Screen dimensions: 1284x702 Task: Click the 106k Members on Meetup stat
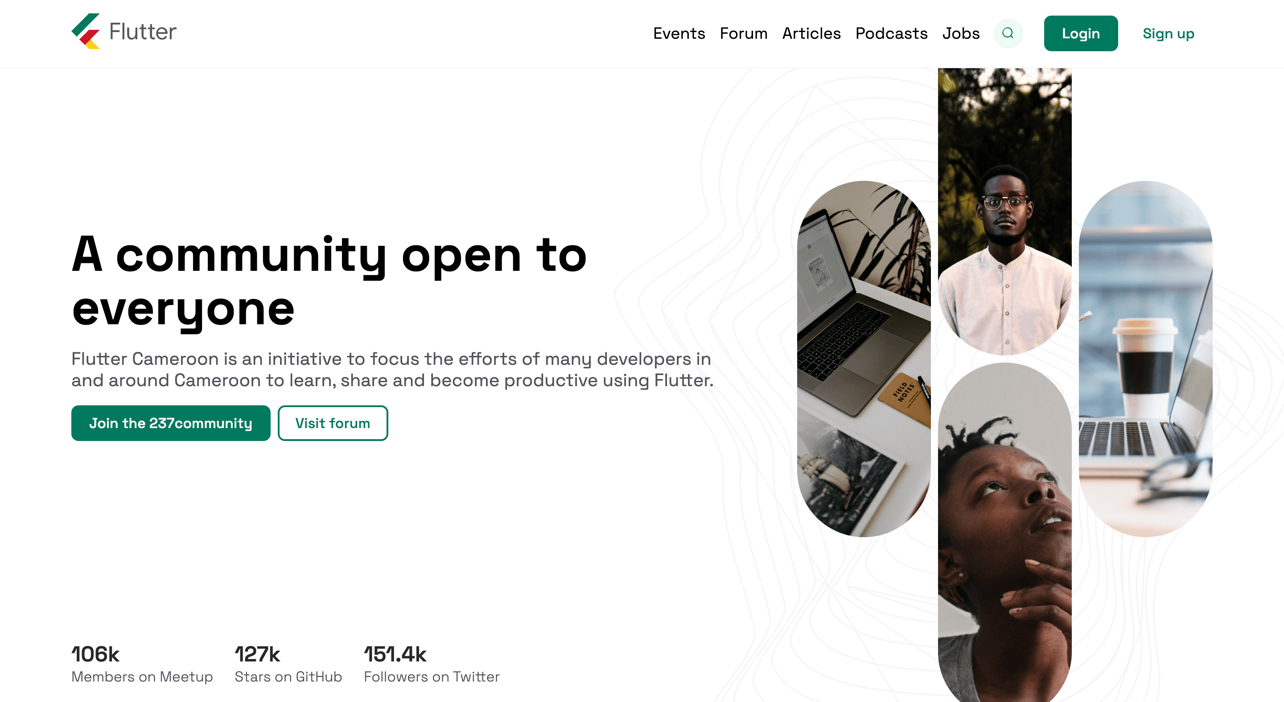[142, 664]
